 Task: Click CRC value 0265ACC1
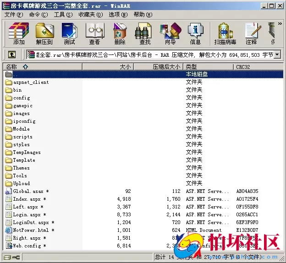point(247,215)
